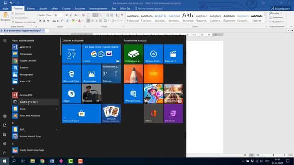Viewport: 294px width, 165px height.
Task: Open Блокнот from Start menu list
Action: point(35,67)
